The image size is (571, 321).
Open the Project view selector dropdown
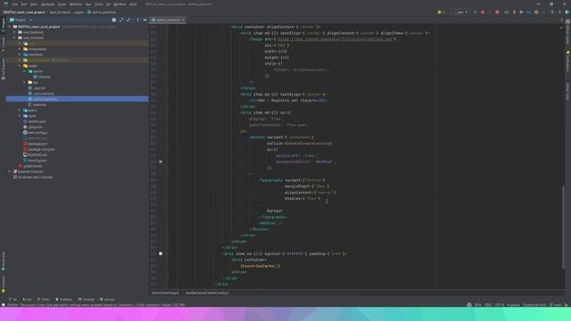21,20
